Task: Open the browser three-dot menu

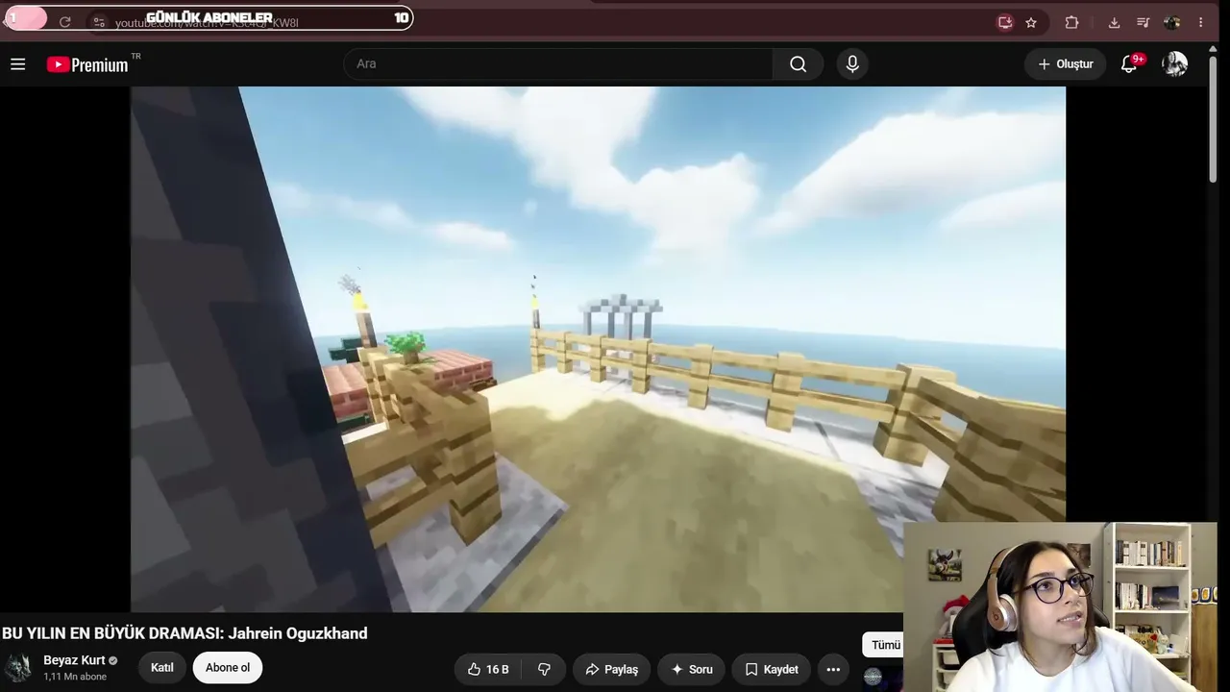Action: pos(1201,22)
